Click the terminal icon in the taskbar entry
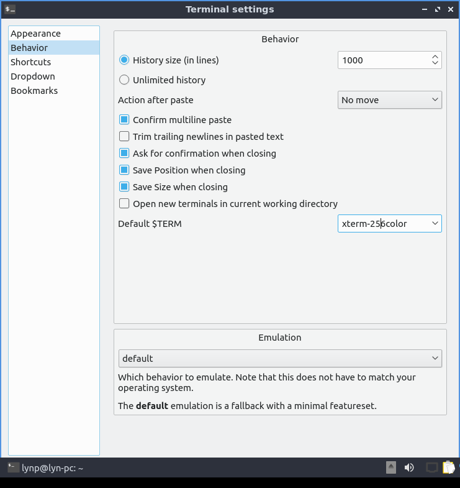This screenshot has width=460, height=488. pos(13,467)
